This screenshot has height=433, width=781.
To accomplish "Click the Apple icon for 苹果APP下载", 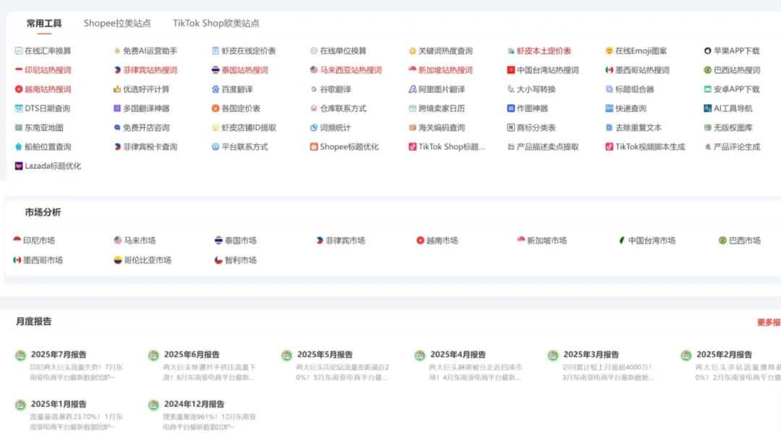I will (707, 51).
